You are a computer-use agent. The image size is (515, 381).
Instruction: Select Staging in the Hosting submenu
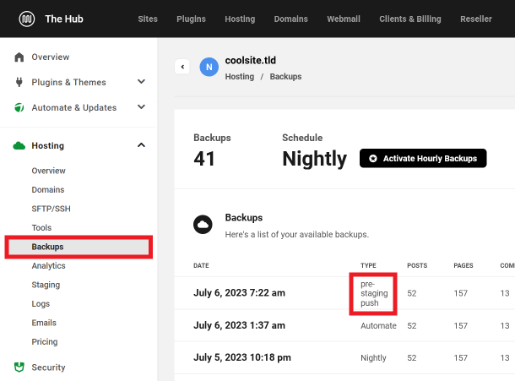tap(46, 285)
